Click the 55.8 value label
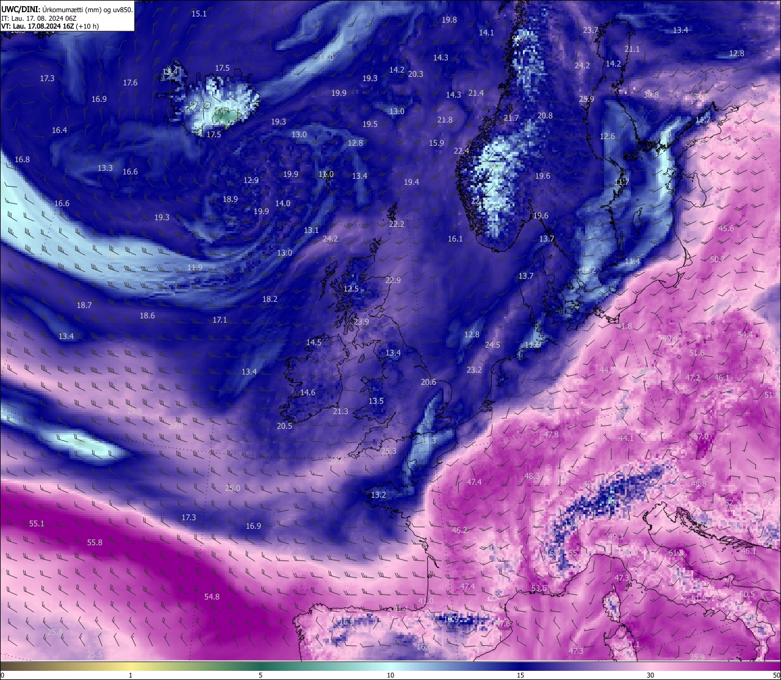This screenshot has height=680, width=781. click(95, 542)
